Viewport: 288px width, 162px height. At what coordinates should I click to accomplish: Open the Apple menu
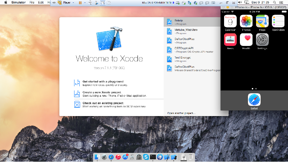click(x=6, y=2)
